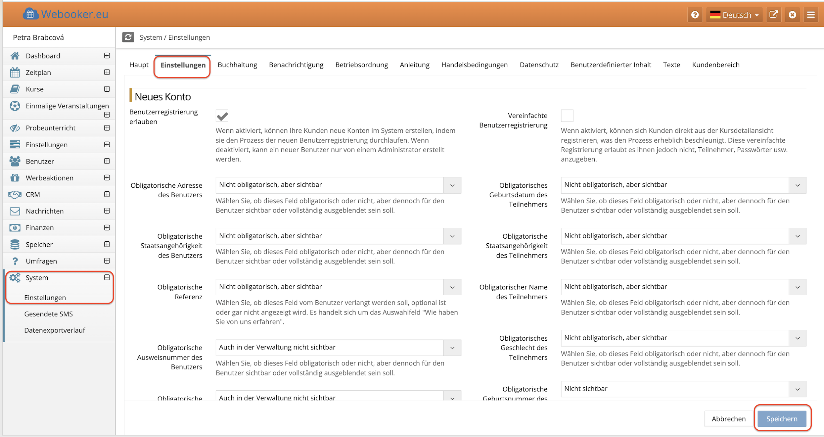Open Obligatorische Adresse des Benutzers dropdown

pos(338,185)
